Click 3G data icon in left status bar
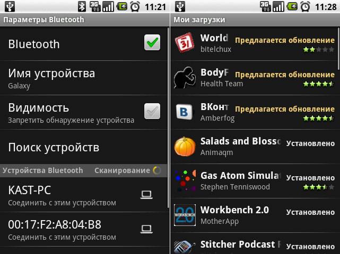The image size is (340, 254). click(x=95, y=7)
